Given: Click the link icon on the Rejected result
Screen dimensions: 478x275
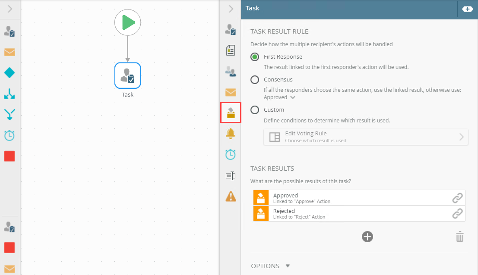Looking at the screenshot, I should coord(457,213).
